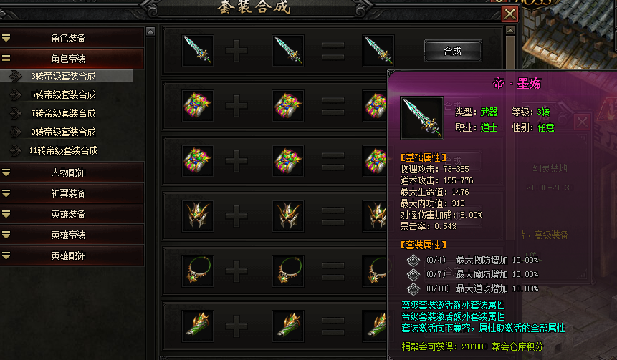This screenshot has height=360, width=617.
Task: Open the 英雄装备 category
Action: click(x=72, y=214)
